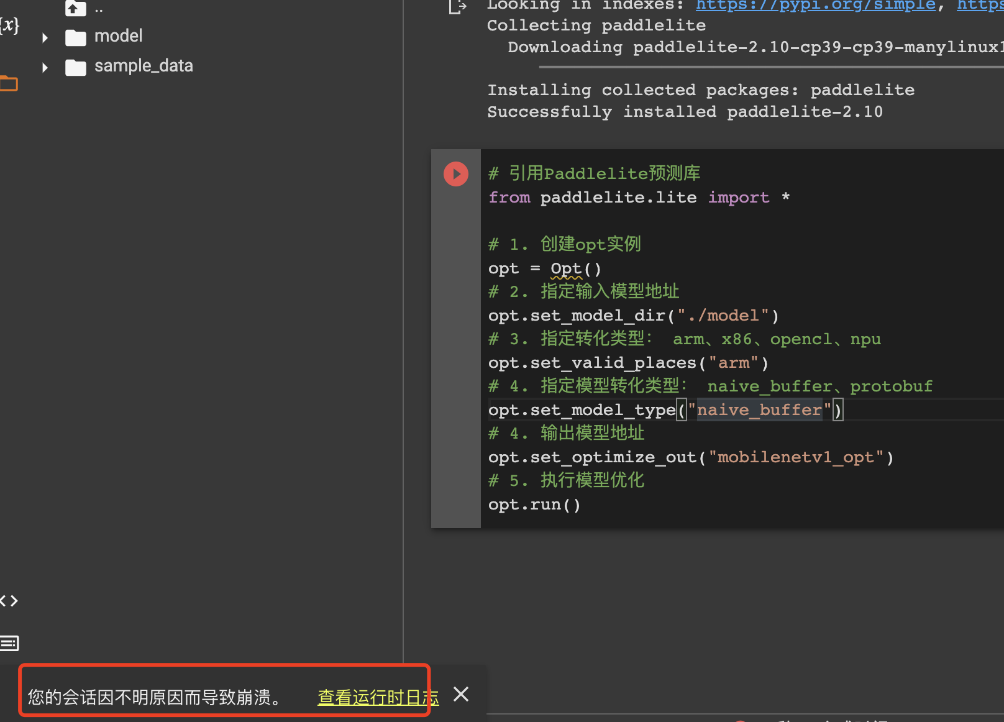Run the Paddlelite optimization code cell
The width and height of the screenshot is (1004, 722).
456,174
